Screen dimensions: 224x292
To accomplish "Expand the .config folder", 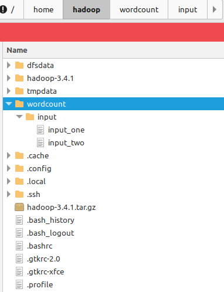I will 8,168.
